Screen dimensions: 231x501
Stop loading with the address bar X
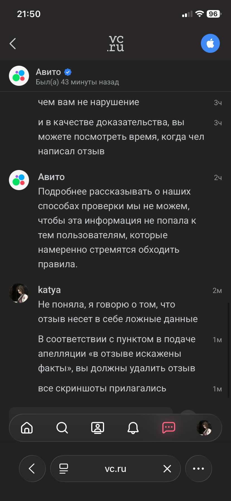point(167,469)
